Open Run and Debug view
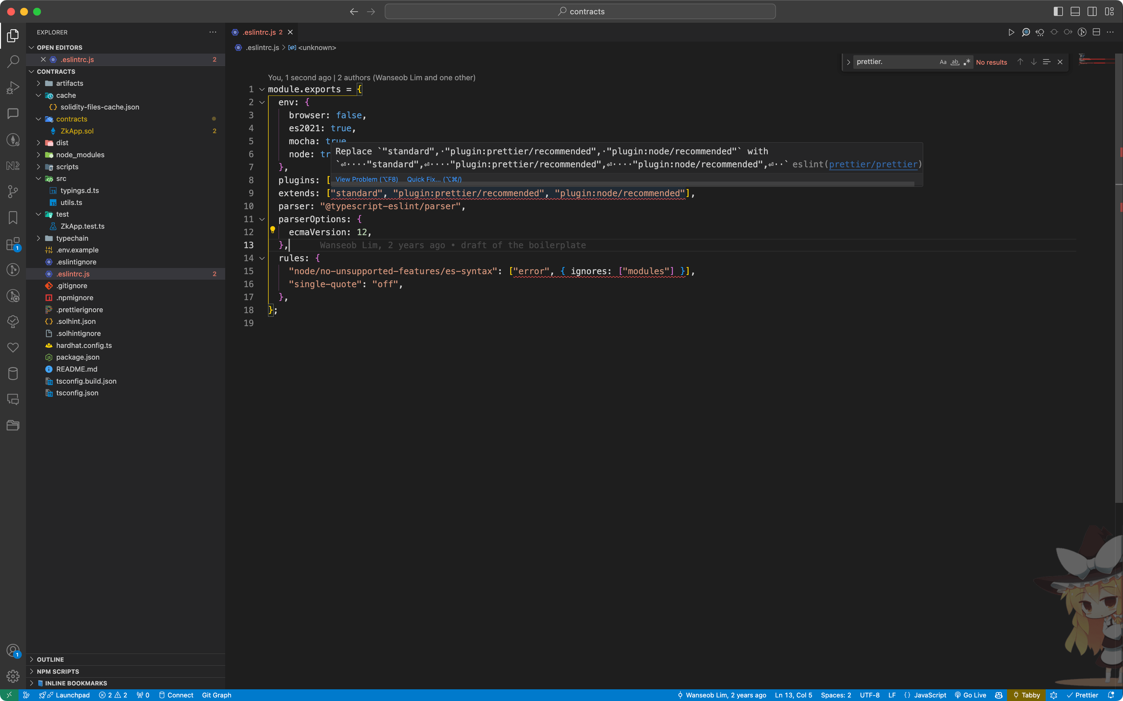The image size is (1123, 701). coord(13,88)
